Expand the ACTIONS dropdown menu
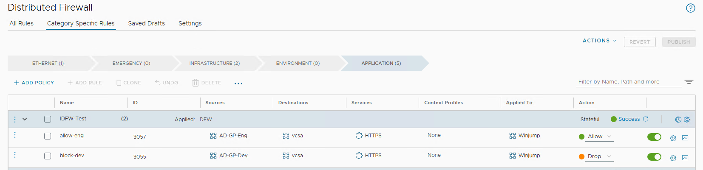Image resolution: width=703 pixels, height=170 pixels. click(x=599, y=41)
